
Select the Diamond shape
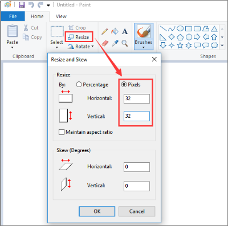[x=172, y=37]
